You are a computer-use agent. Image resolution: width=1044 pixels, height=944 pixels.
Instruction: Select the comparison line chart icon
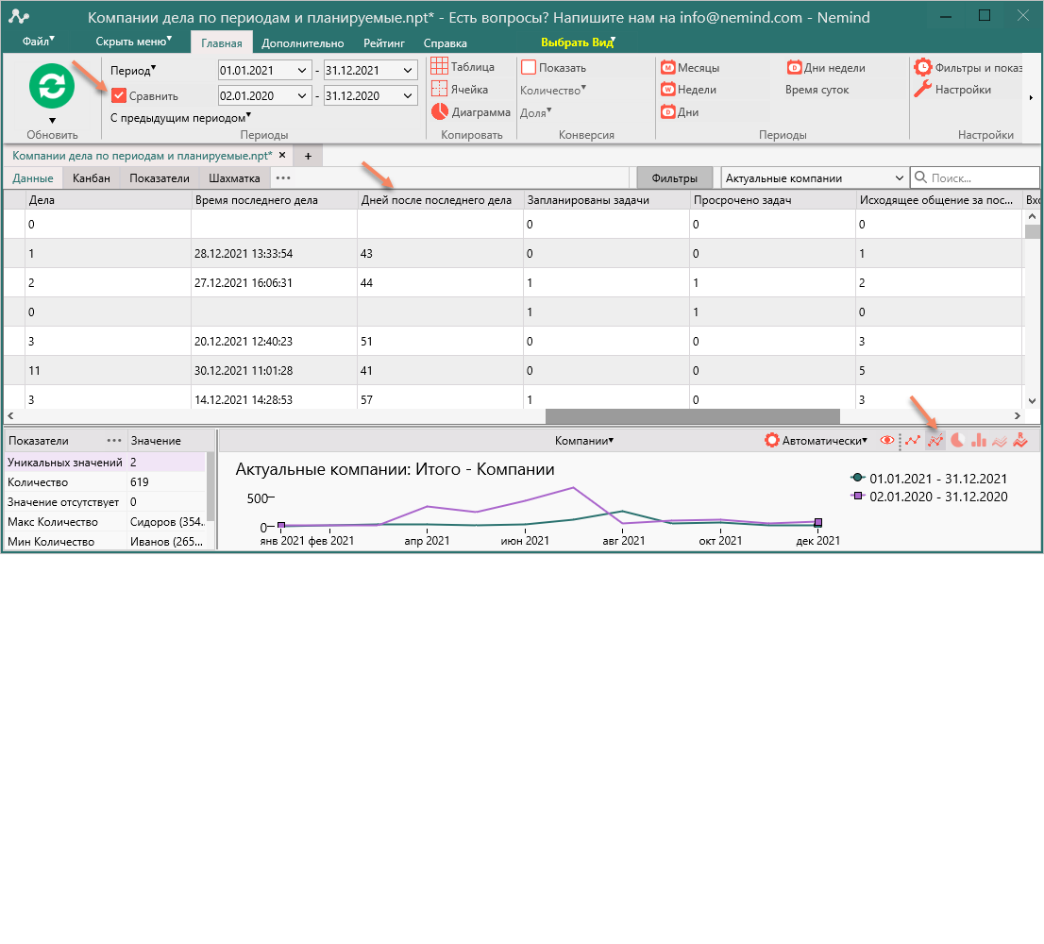(935, 440)
